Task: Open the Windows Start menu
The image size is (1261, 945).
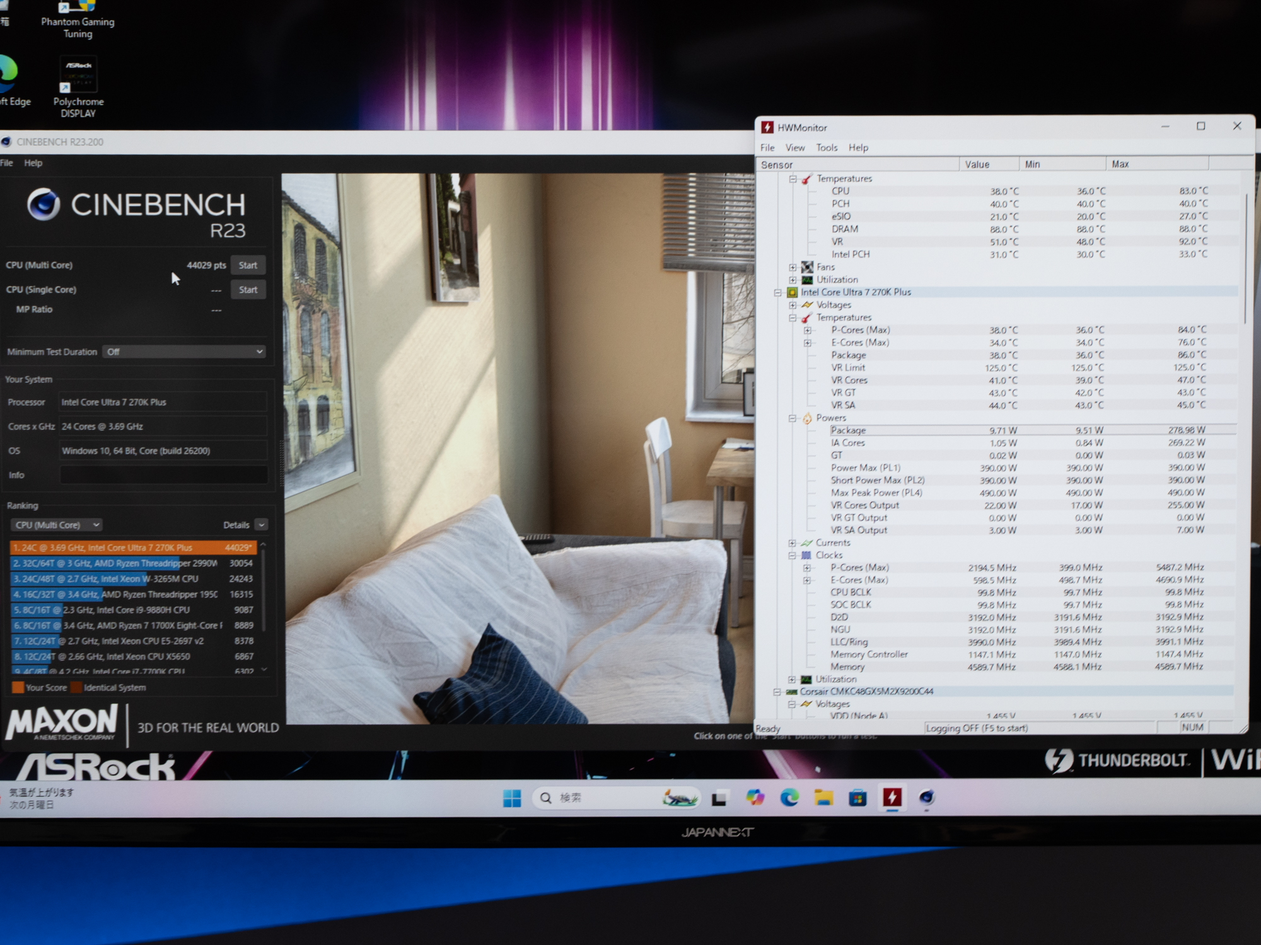Action: pos(512,798)
